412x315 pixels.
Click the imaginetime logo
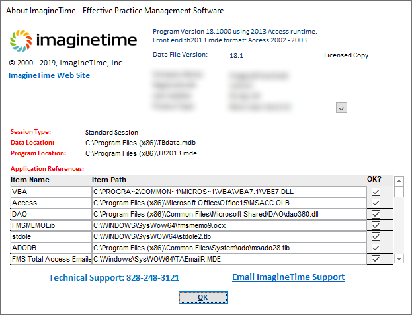coord(73,41)
